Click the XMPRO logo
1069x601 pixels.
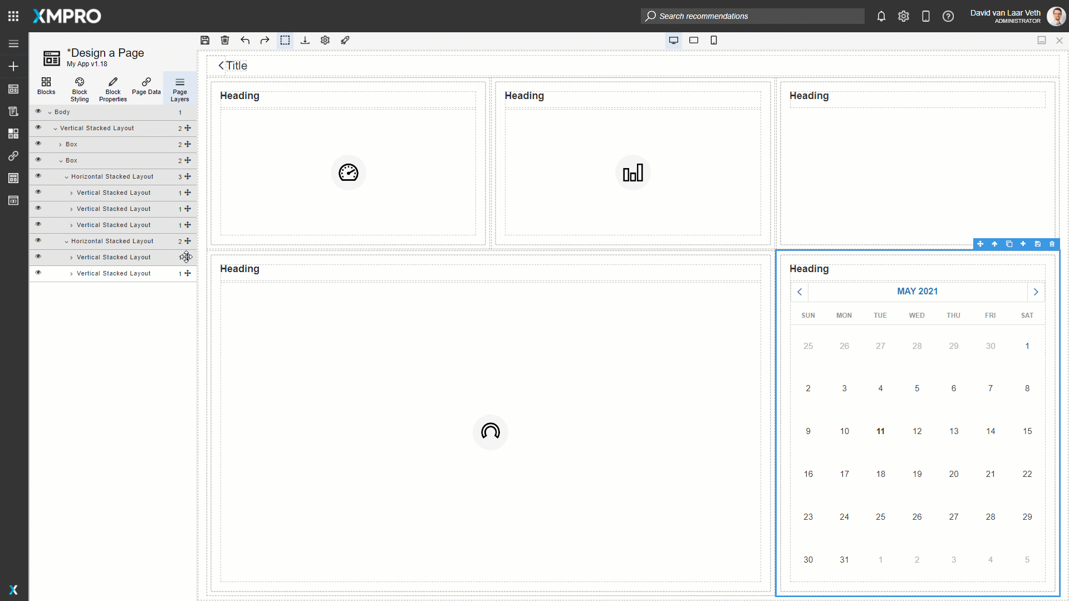[67, 16]
